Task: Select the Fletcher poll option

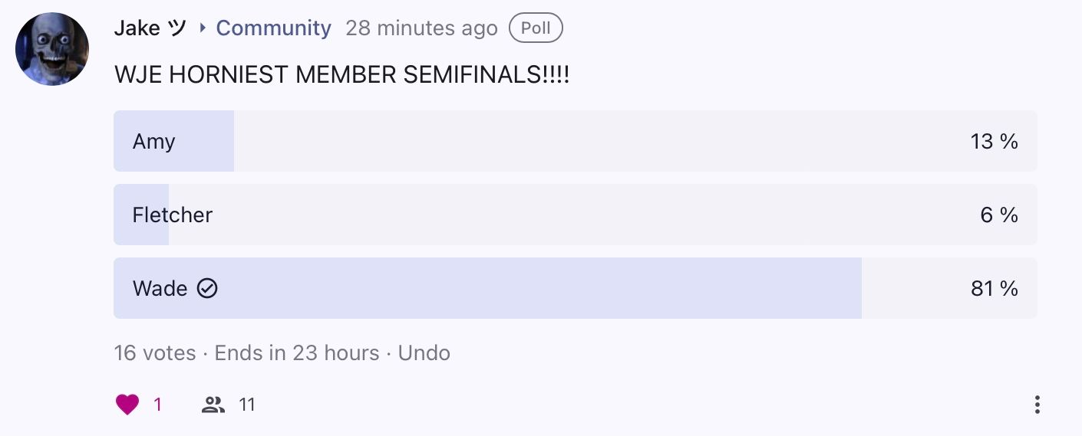Action: click(x=575, y=215)
